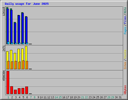Click day 2 on the x-axis

tap(12, 97)
